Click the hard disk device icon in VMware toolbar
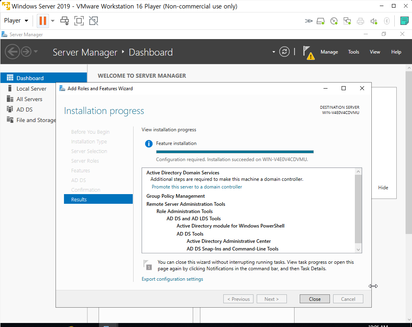The height and width of the screenshot is (327, 412). [x=321, y=21]
